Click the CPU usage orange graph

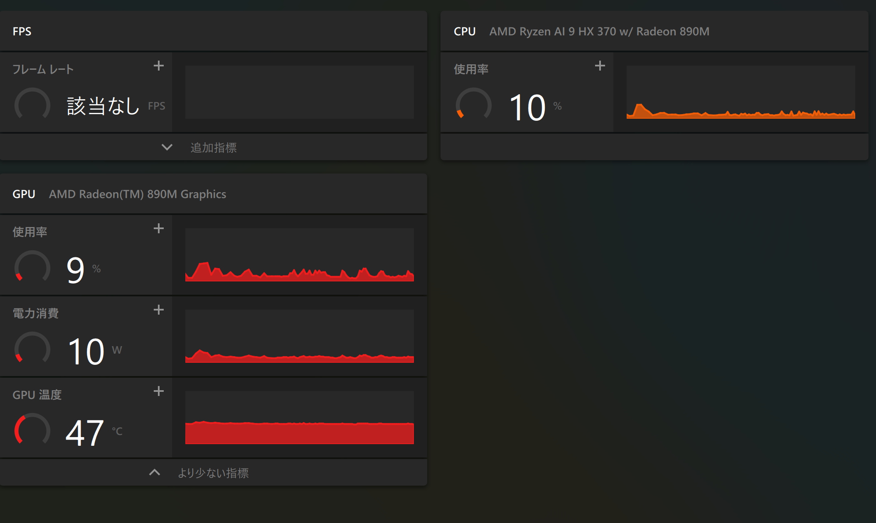point(741,92)
